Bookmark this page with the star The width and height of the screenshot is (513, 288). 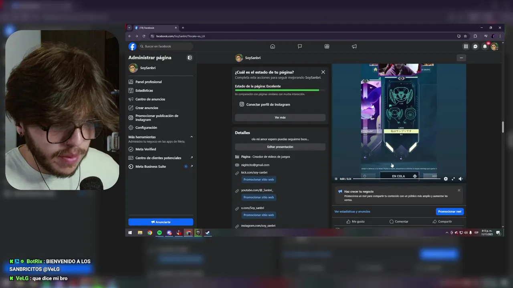pos(465,36)
